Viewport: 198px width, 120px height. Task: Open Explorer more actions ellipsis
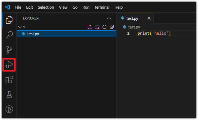pyautogui.click(x=109, y=18)
